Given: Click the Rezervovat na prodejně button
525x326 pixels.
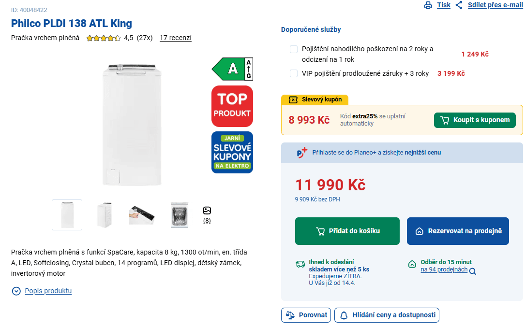Looking at the screenshot, I should coord(458,231).
